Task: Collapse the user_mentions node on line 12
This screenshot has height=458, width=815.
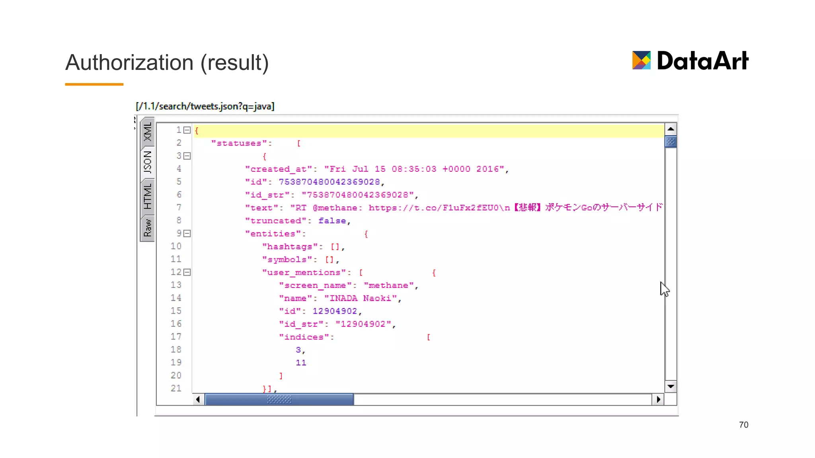Action: tap(187, 272)
